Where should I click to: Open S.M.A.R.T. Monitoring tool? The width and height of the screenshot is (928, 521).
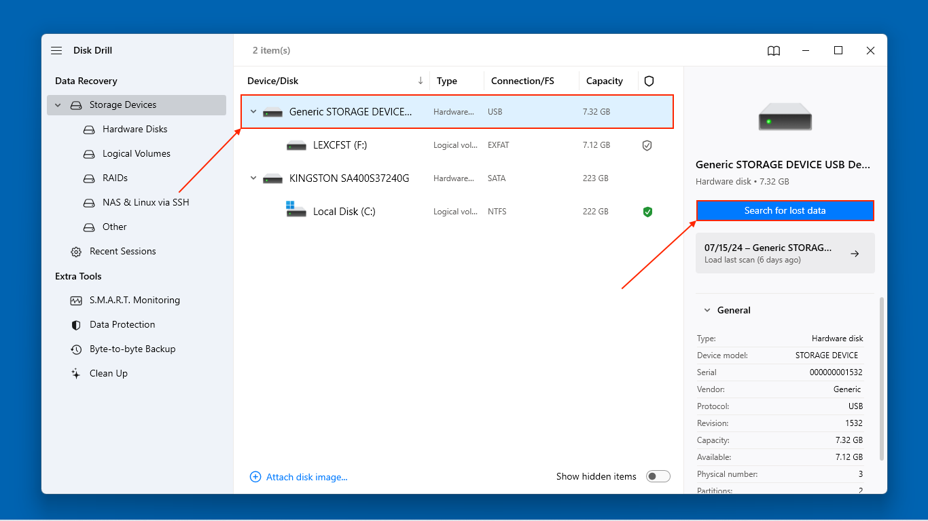point(135,301)
